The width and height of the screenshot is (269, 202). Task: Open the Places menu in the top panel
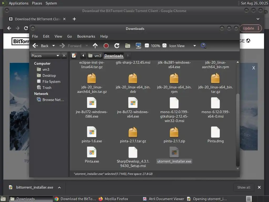(37, 3)
